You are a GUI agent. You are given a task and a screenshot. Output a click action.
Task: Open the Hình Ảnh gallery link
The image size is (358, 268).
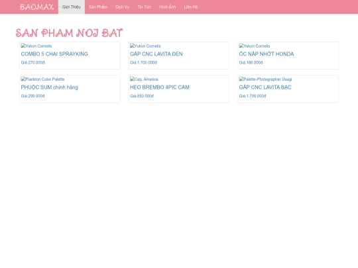[x=168, y=7]
